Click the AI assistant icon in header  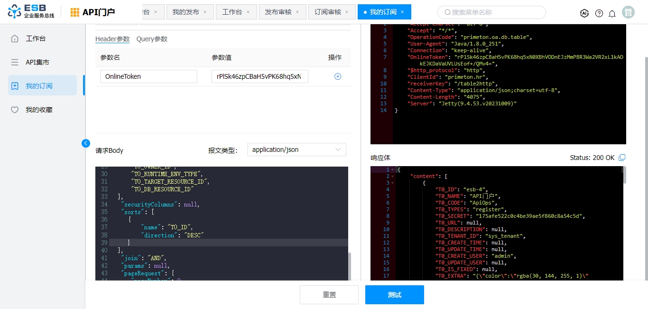[x=584, y=13]
